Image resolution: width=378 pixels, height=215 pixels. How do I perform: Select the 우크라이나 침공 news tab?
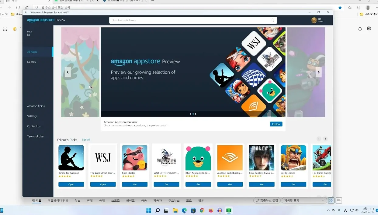coord(58,201)
